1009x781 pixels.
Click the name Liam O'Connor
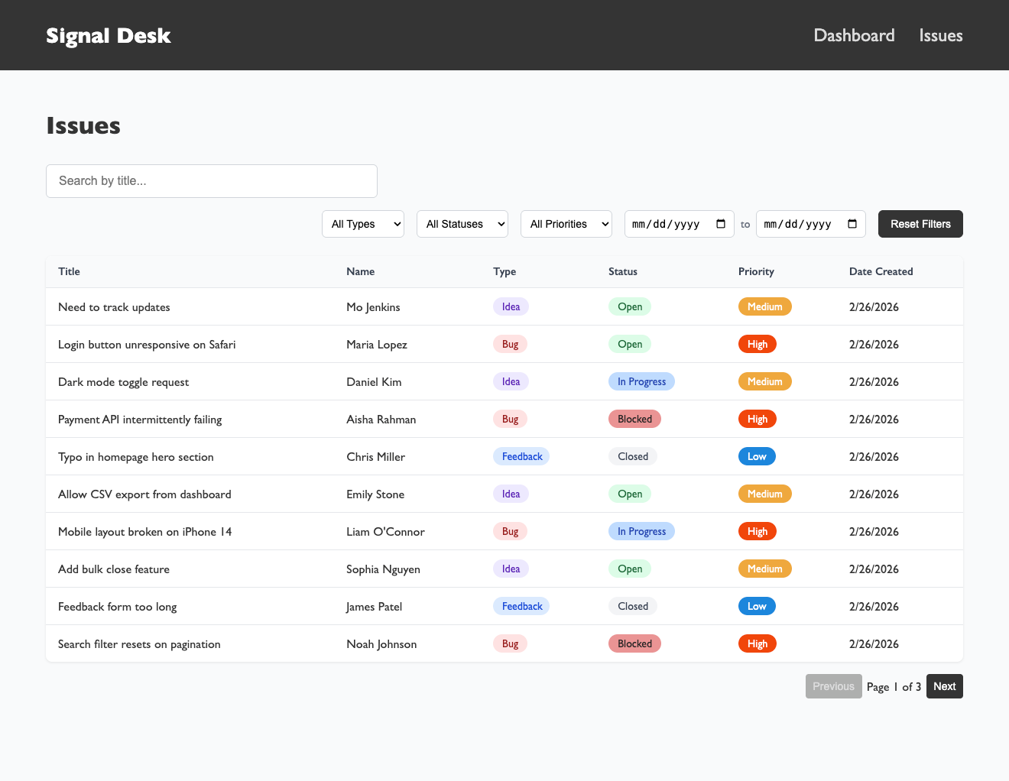(385, 532)
